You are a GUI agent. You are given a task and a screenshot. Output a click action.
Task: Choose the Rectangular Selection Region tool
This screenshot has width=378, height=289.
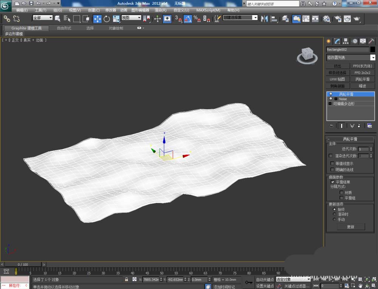pos(77,18)
